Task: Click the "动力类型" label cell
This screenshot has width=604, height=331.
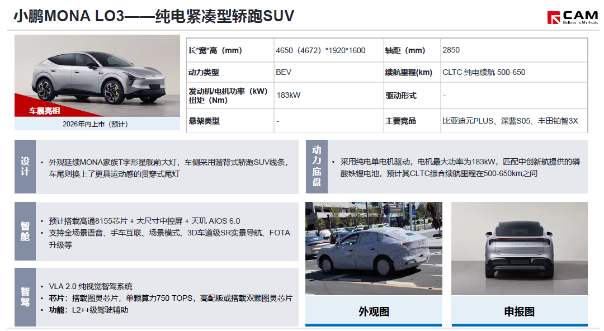Action: [230, 72]
